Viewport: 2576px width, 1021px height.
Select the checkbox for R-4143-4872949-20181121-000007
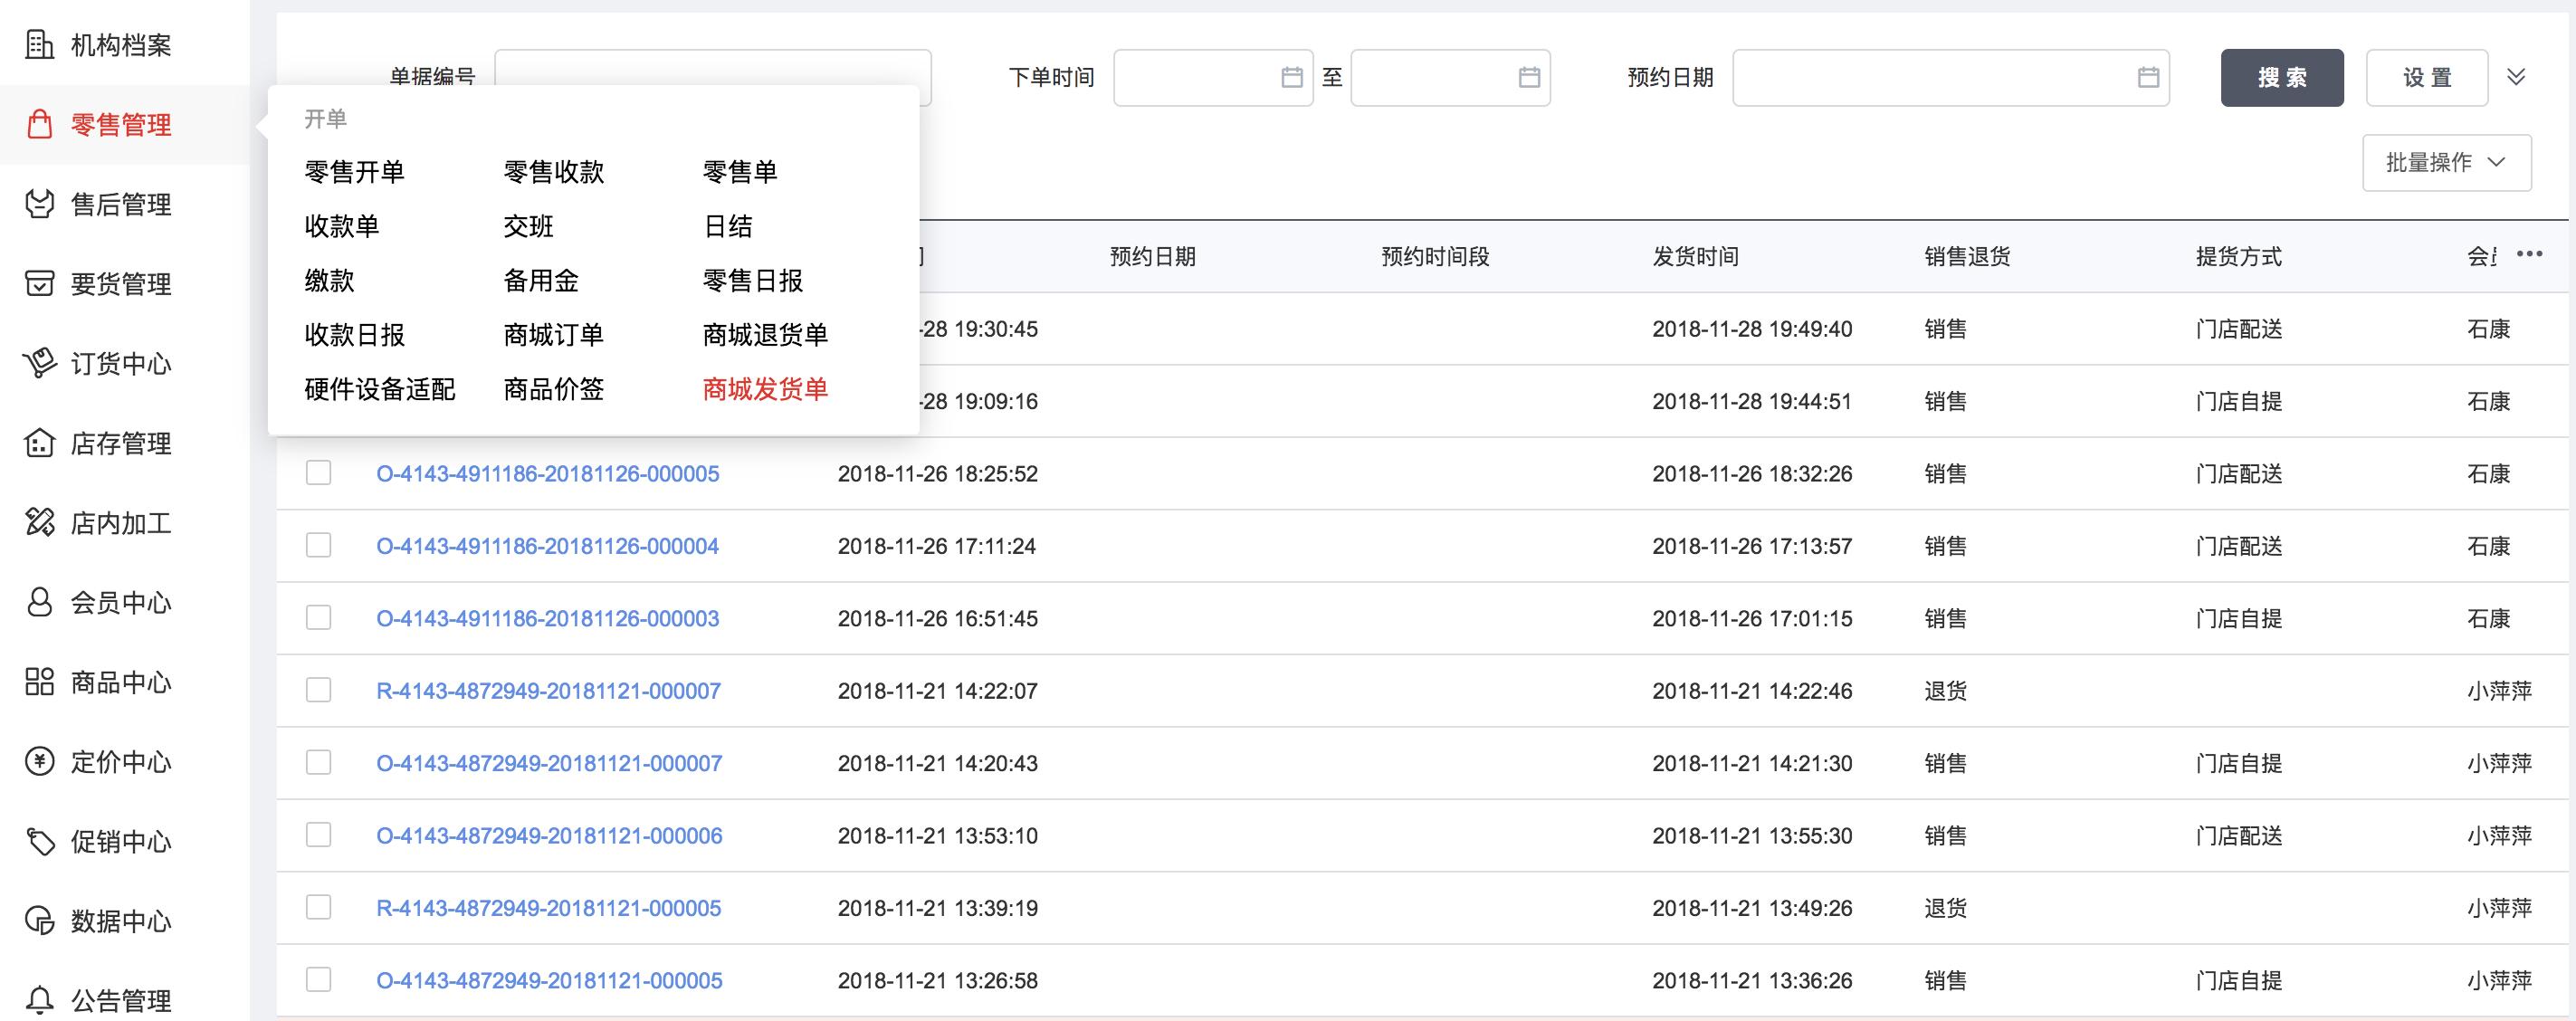tap(318, 690)
